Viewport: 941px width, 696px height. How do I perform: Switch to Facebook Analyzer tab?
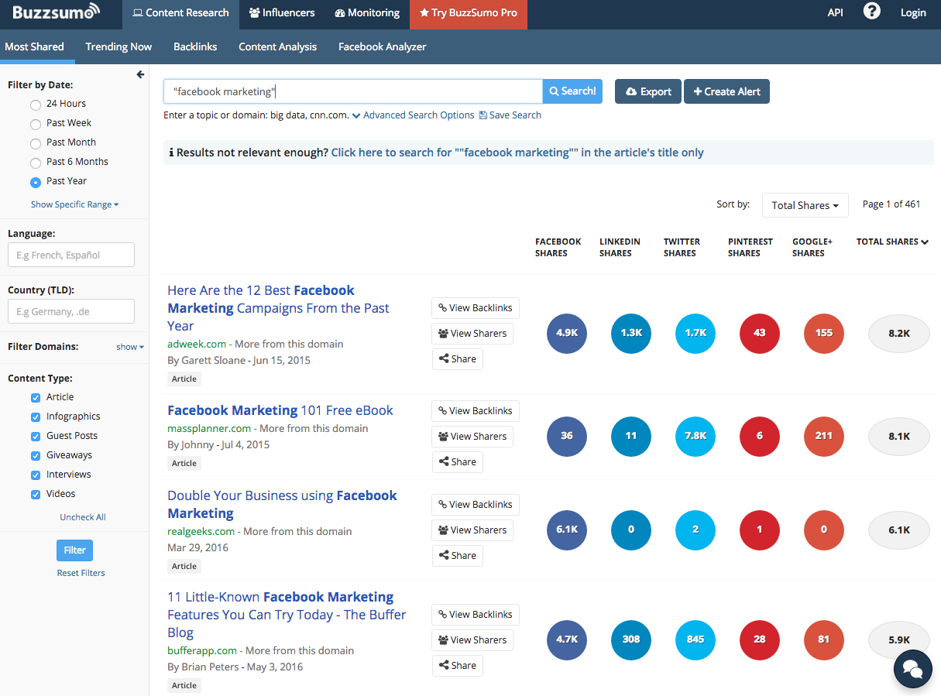tap(383, 46)
